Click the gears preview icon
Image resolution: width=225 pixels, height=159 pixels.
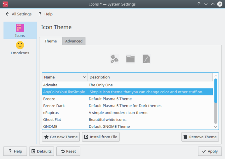point(114,59)
